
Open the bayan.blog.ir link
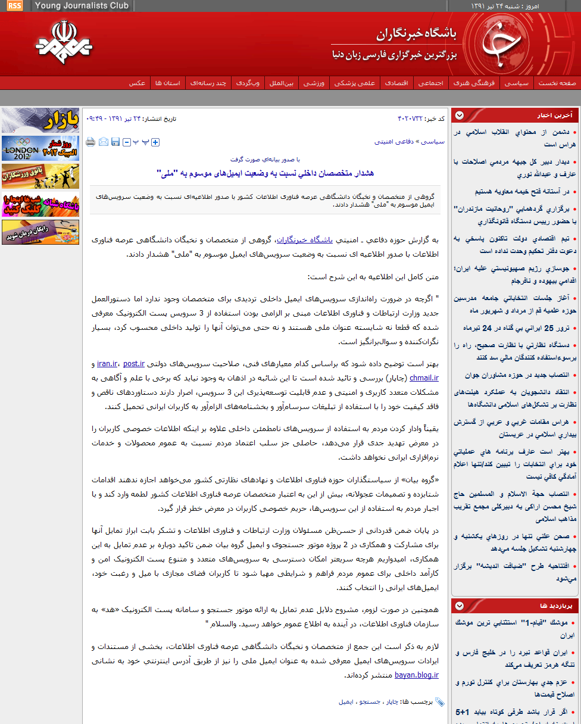click(x=416, y=675)
